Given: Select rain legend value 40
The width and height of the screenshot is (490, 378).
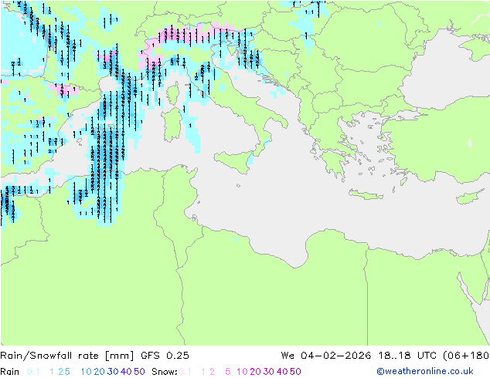Looking at the screenshot, I should (126, 372).
